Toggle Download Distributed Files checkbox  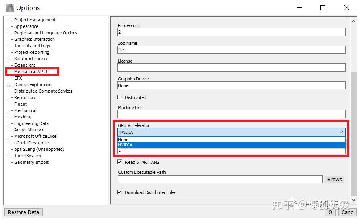tap(119, 192)
